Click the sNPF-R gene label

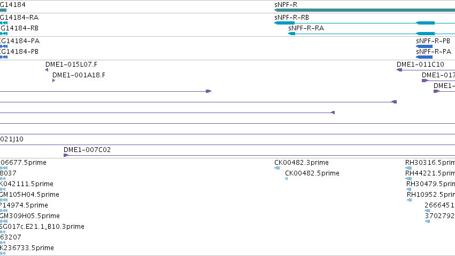(286, 5)
